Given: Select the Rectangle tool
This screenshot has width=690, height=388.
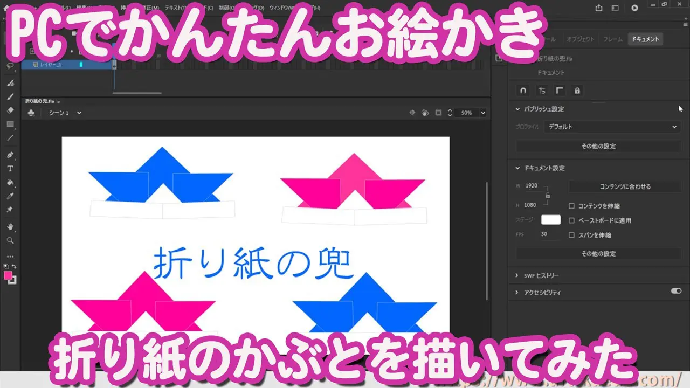Looking at the screenshot, I should tap(10, 124).
